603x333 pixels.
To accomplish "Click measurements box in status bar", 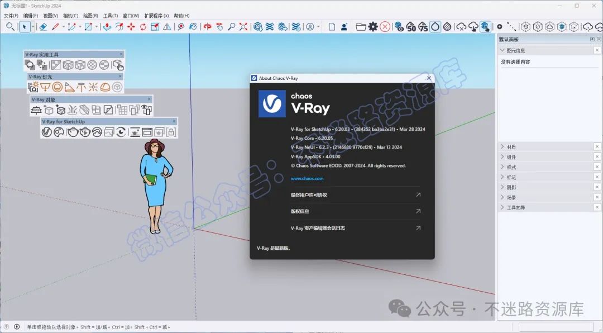I will tap(556, 327).
